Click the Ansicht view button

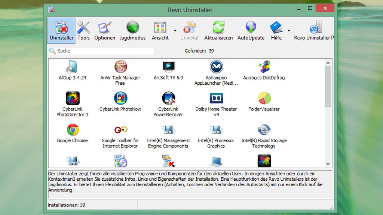[x=160, y=31]
